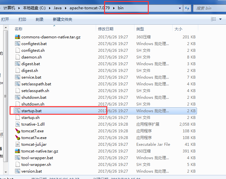Screen dimensions: 226x179
Task: Click the navigation pane scroll-down arrow
Action: click(6, 172)
